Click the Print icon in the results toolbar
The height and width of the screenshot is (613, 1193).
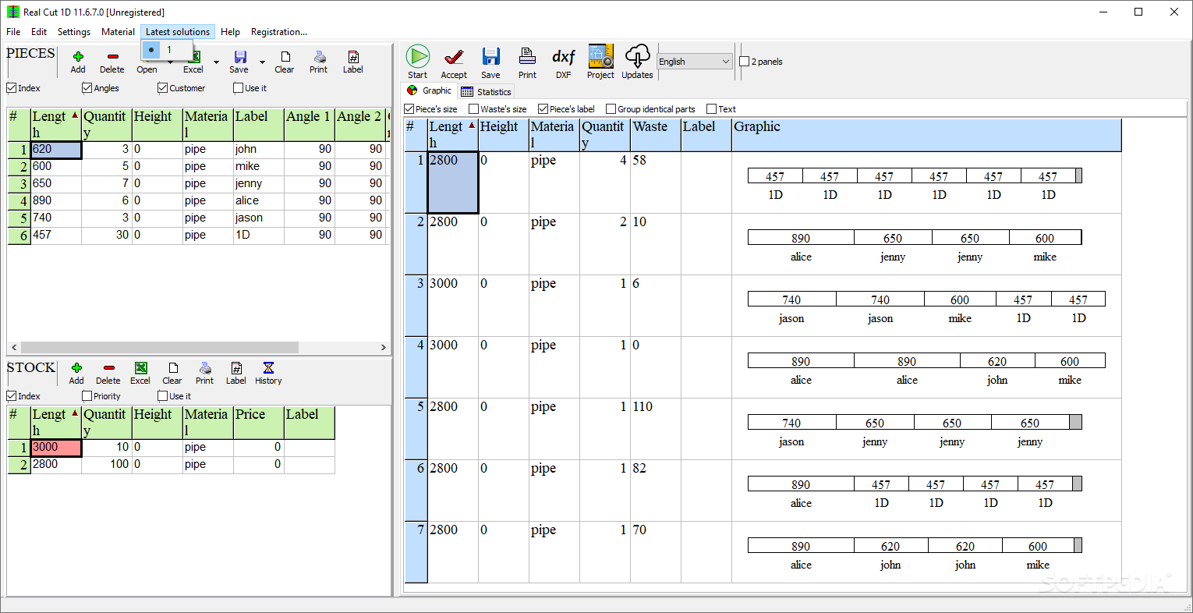click(528, 56)
